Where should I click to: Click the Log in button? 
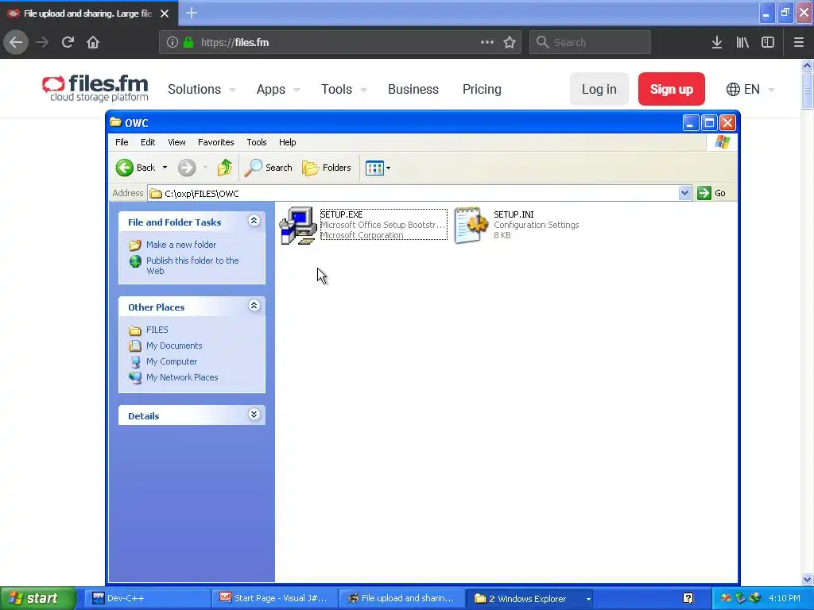pyautogui.click(x=599, y=89)
